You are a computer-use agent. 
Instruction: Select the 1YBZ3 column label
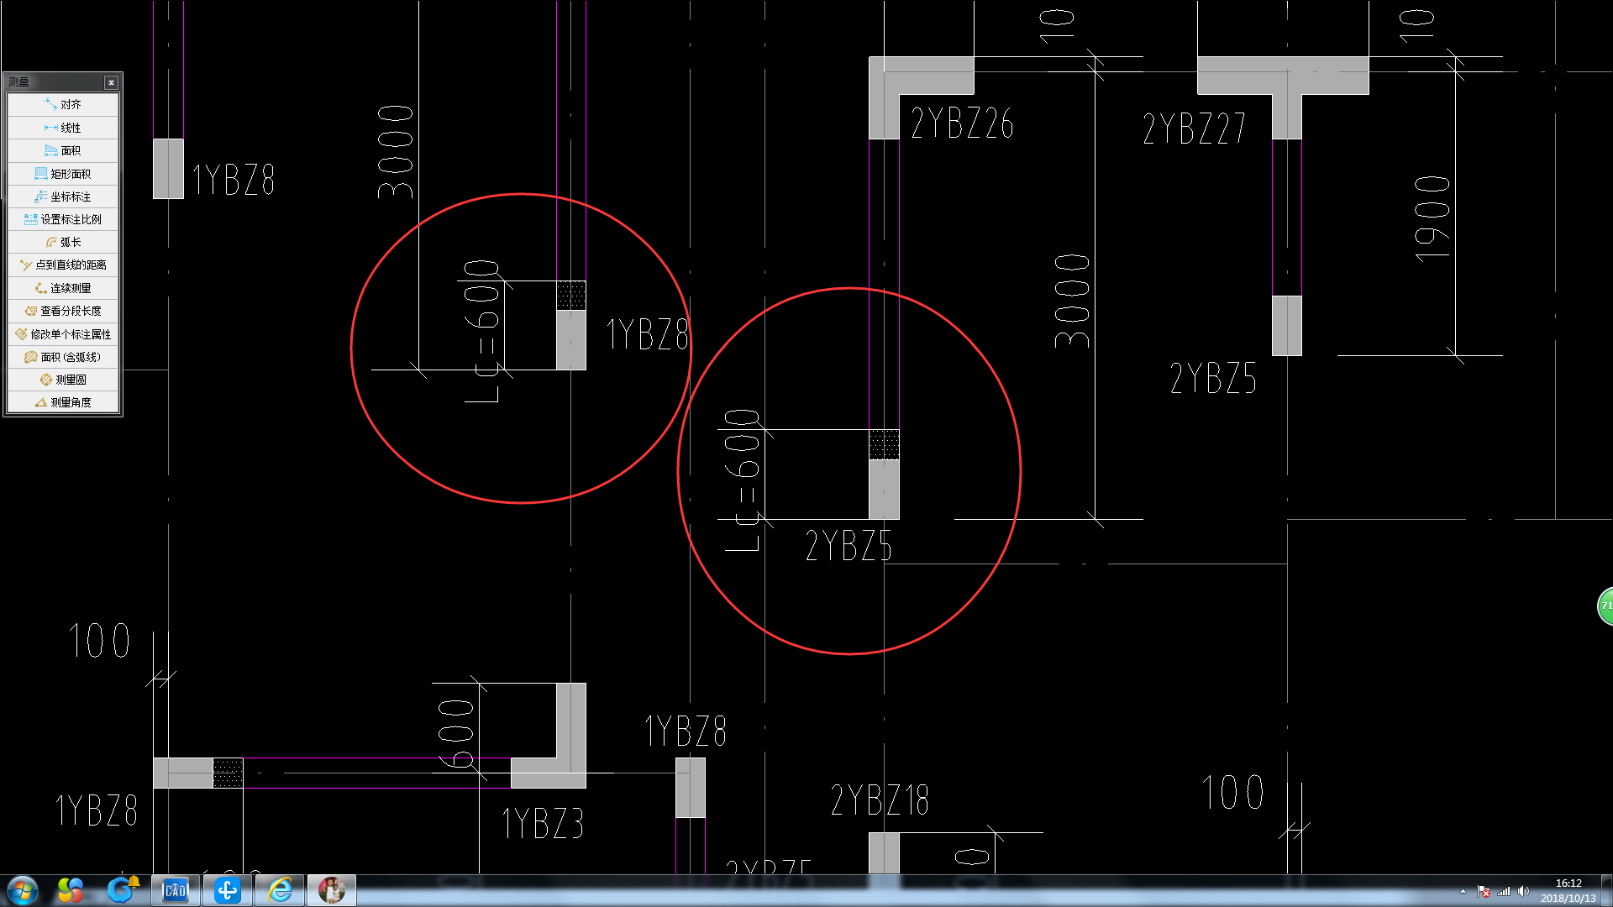point(543,823)
